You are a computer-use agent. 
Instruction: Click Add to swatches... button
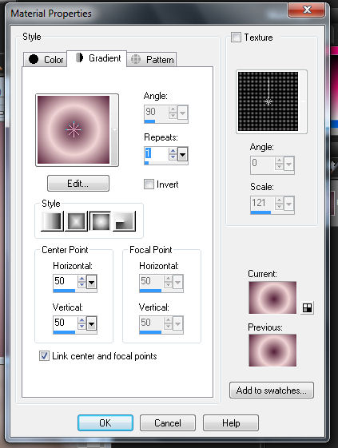(x=272, y=390)
